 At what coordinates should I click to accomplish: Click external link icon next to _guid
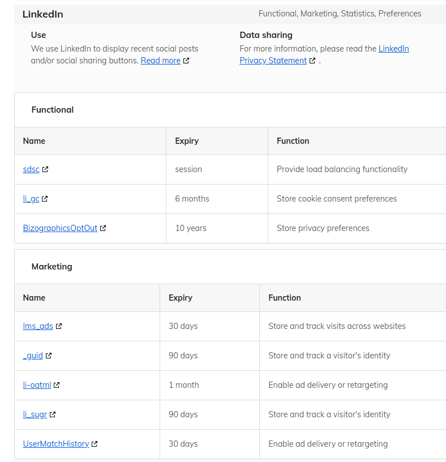click(49, 356)
